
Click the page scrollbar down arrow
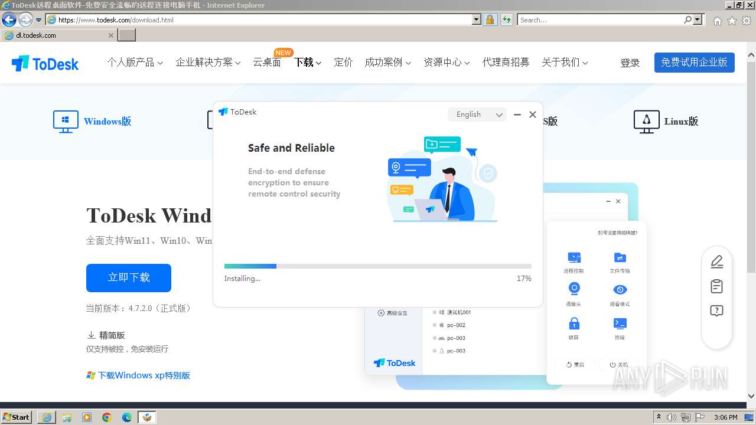[x=751, y=396]
